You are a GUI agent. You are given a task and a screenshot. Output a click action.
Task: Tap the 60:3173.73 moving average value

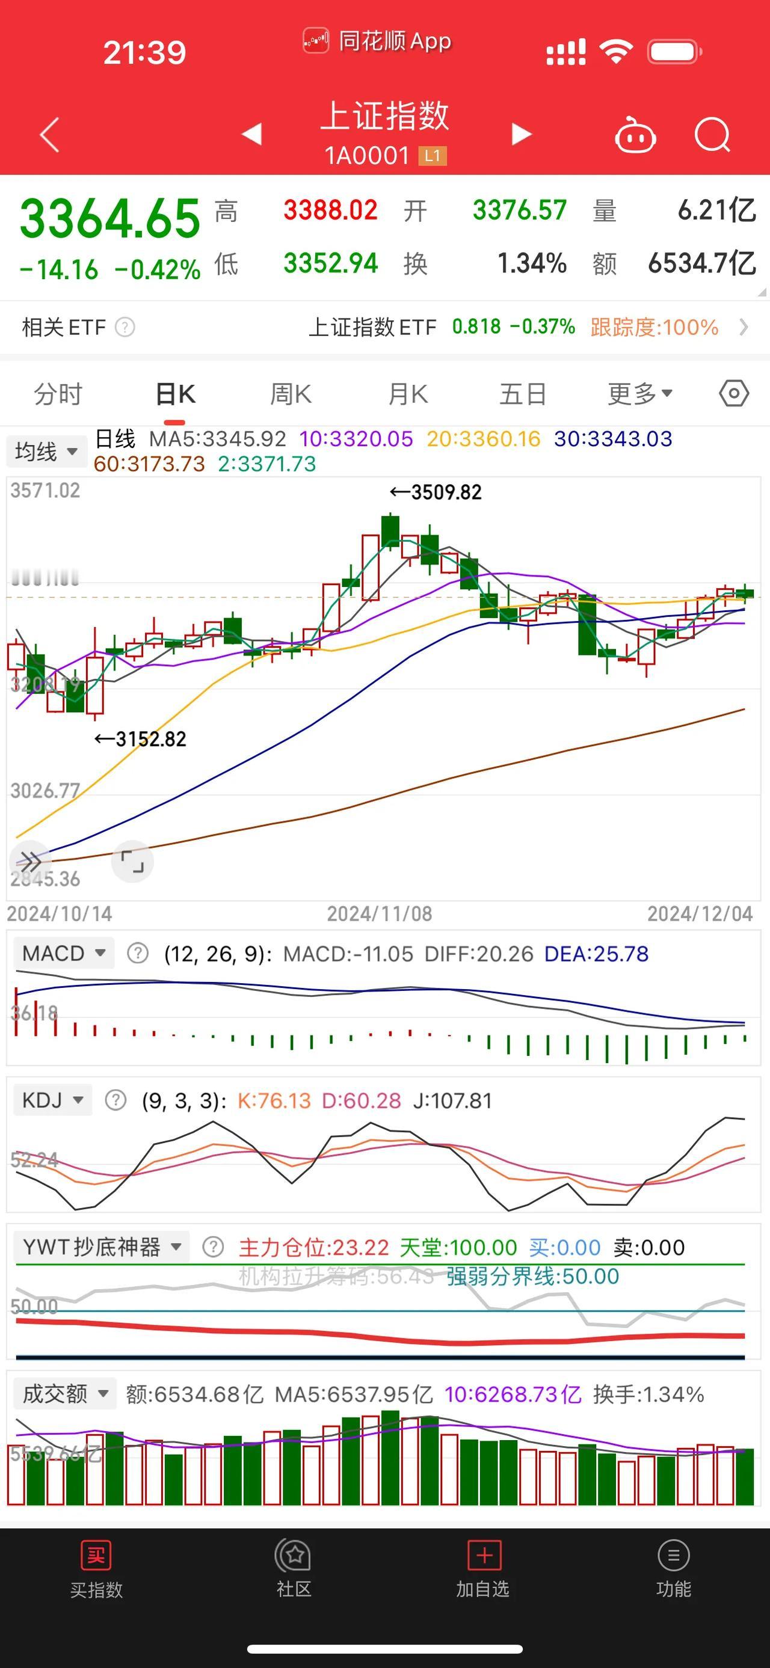pyautogui.click(x=150, y=464)
